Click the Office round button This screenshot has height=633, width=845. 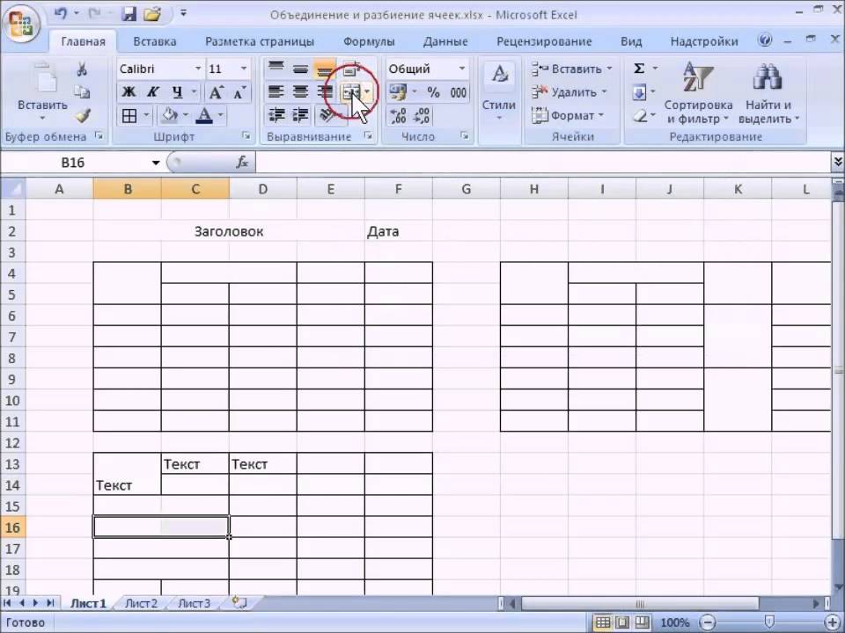[x=21, y=24]
